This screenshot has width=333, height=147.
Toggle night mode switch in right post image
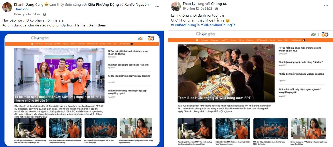point(304,40)
